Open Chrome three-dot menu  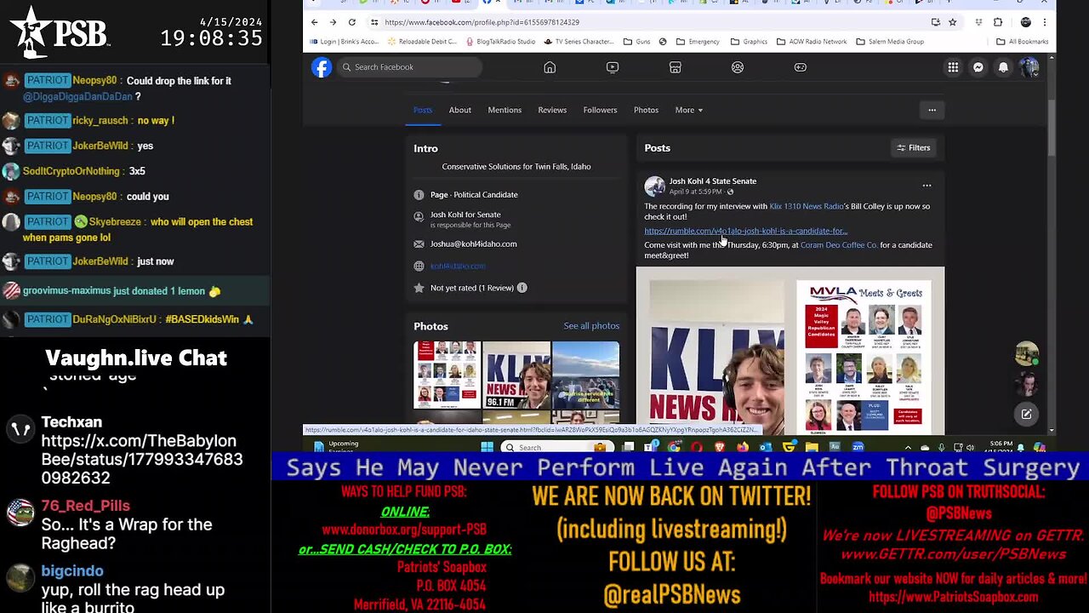point(1046,22)
